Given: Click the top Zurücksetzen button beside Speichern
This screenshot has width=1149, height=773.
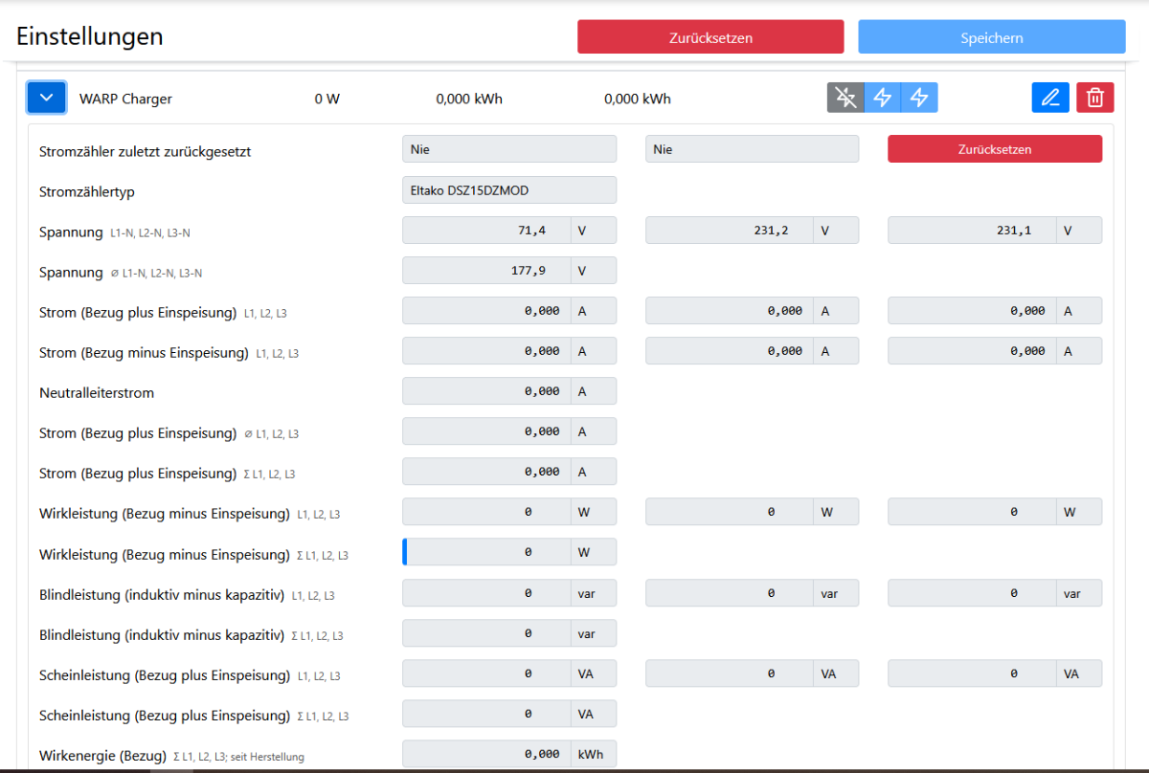Looking at the screenshot, I should coord(710,37).
